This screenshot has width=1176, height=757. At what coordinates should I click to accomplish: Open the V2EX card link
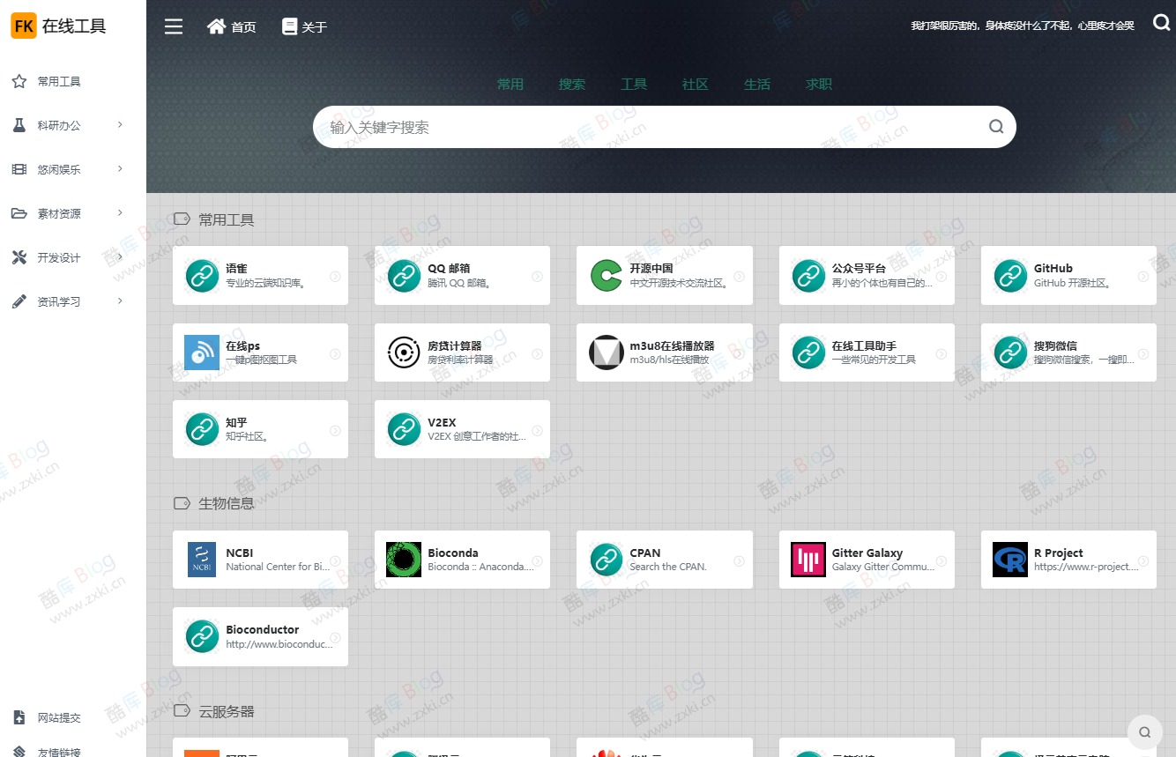(x=462, y=429)
